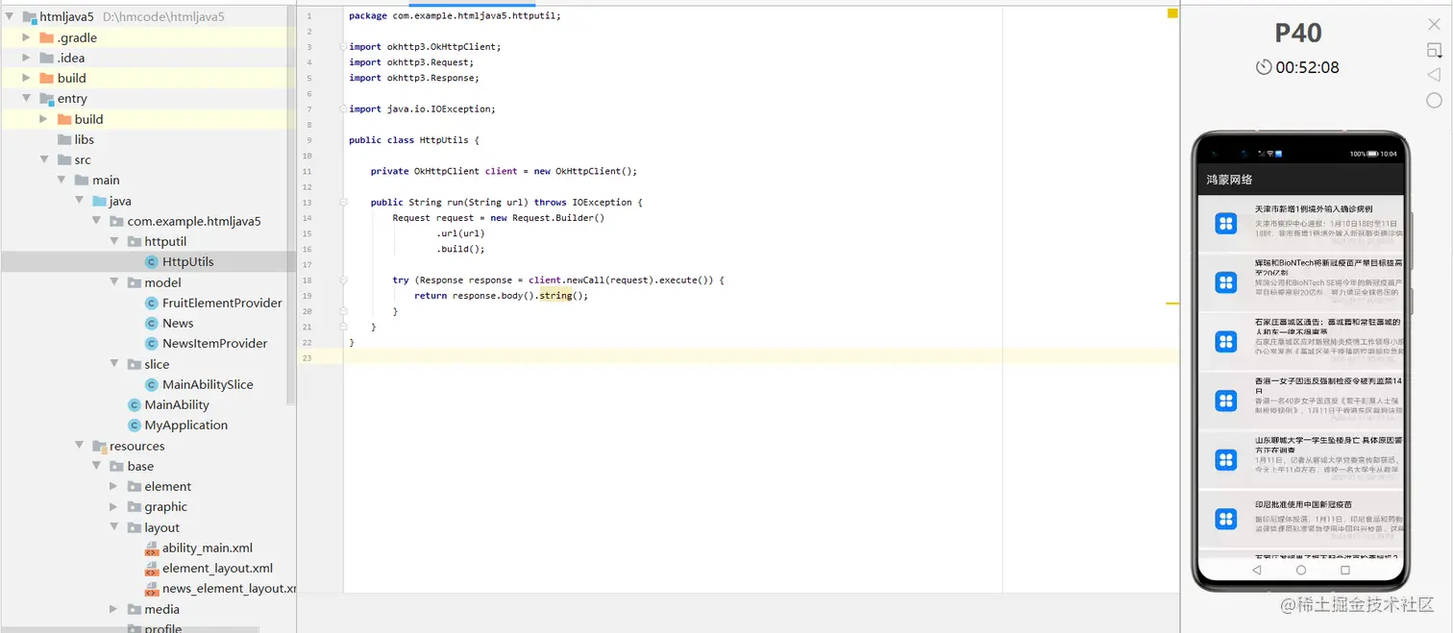Select the java source folder
Screen dimensions: 1453x633
pos(120,201)
